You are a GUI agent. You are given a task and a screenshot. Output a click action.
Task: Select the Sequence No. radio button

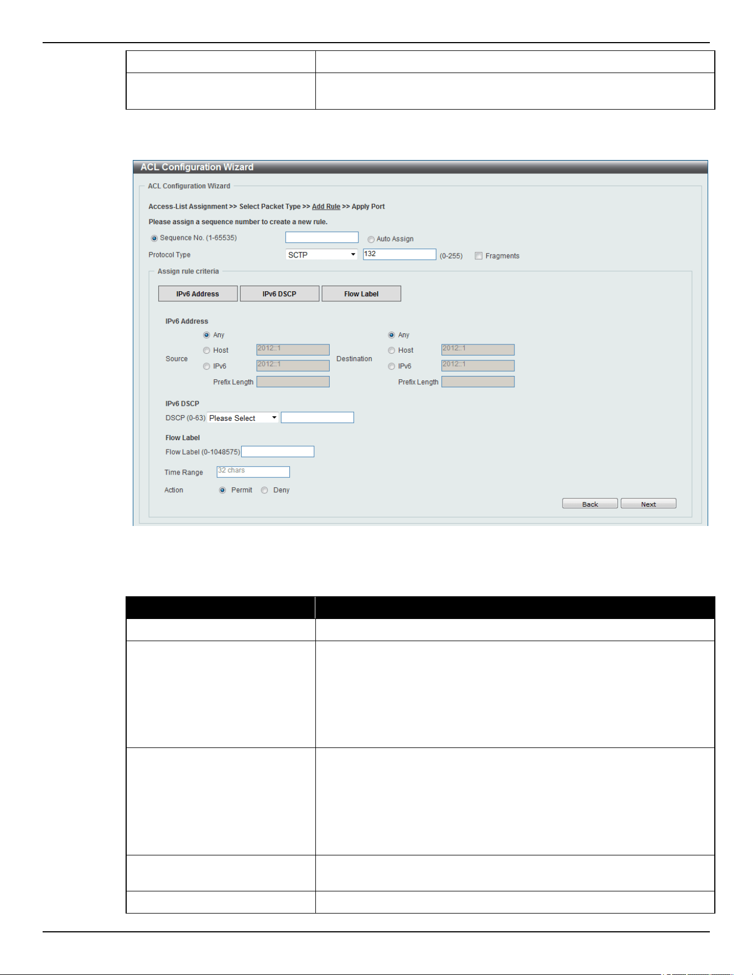coord(154,239)
